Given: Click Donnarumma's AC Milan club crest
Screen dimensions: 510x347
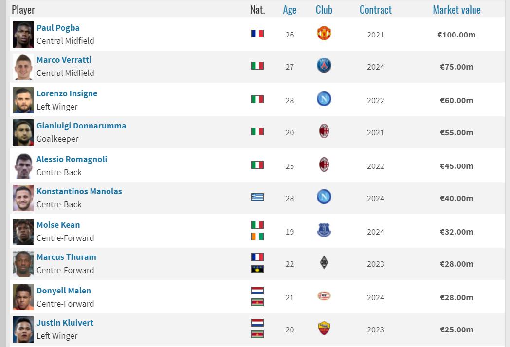Looking at the screenshot, I should point(324,131).
